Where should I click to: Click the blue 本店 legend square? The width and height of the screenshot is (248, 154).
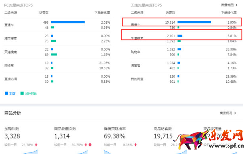6,93
